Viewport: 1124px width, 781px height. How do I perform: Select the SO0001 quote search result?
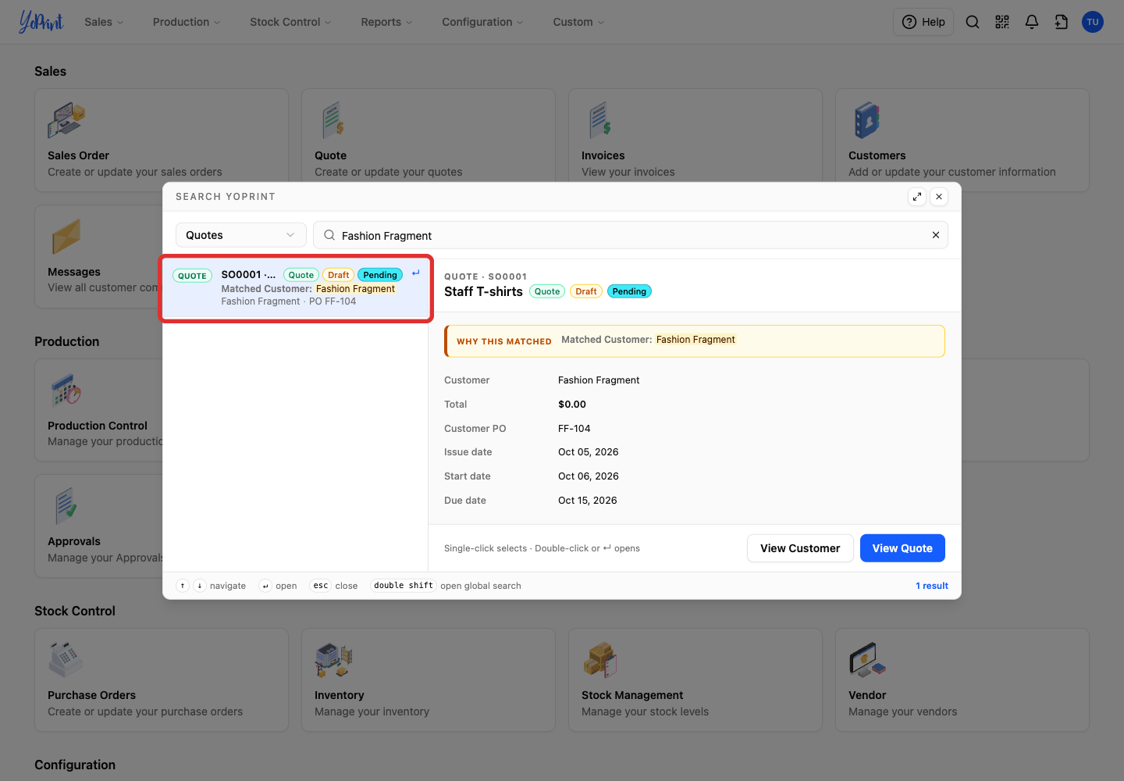pyautogui.click(x=296, y=288)
